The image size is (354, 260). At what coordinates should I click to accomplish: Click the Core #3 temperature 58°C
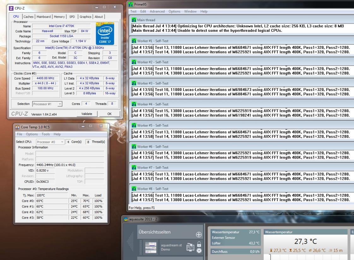pos(52,218)
